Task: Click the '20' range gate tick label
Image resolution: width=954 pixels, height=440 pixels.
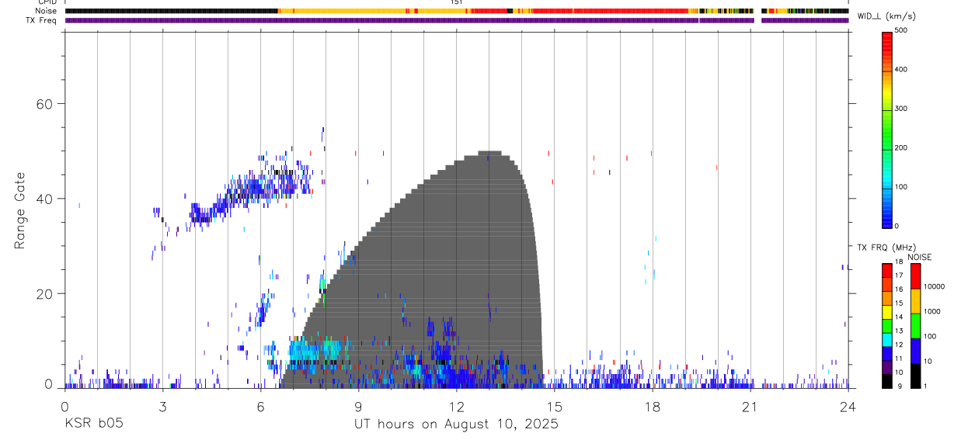Action: click(x=45, y=294)
